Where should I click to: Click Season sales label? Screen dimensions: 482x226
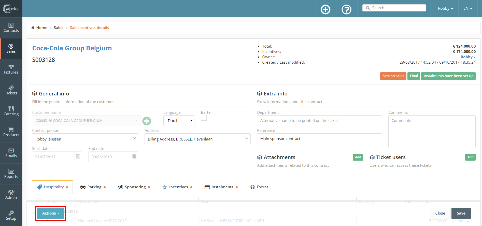click(x=393, y=76)
